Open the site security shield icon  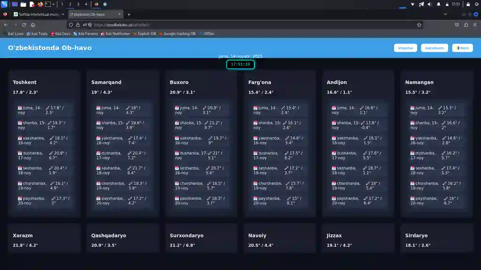(71, 25)
